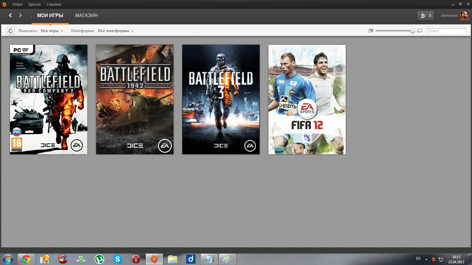Click the network tray icon
Image resolution: width=472 pixels, height=265 pixels.
coord(441,259)
